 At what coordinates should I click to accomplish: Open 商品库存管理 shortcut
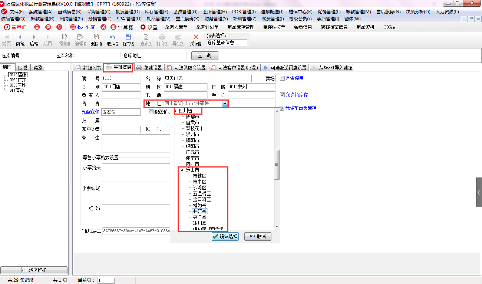click(x=241, y=27)
